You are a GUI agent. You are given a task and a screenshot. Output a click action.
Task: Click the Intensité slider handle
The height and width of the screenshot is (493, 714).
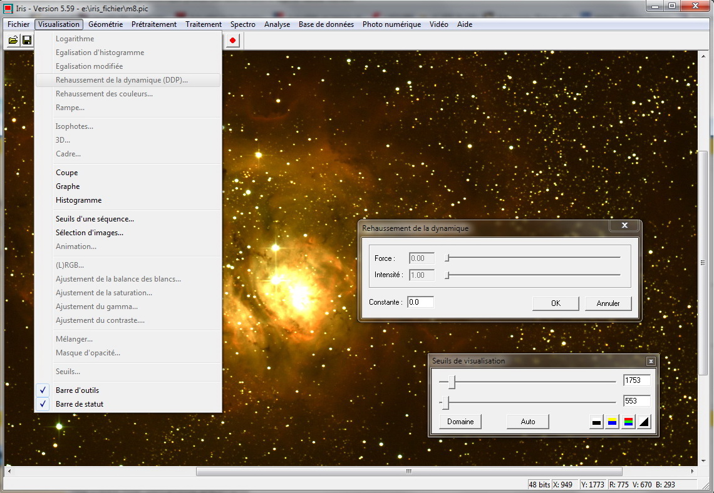click(447, 275)
